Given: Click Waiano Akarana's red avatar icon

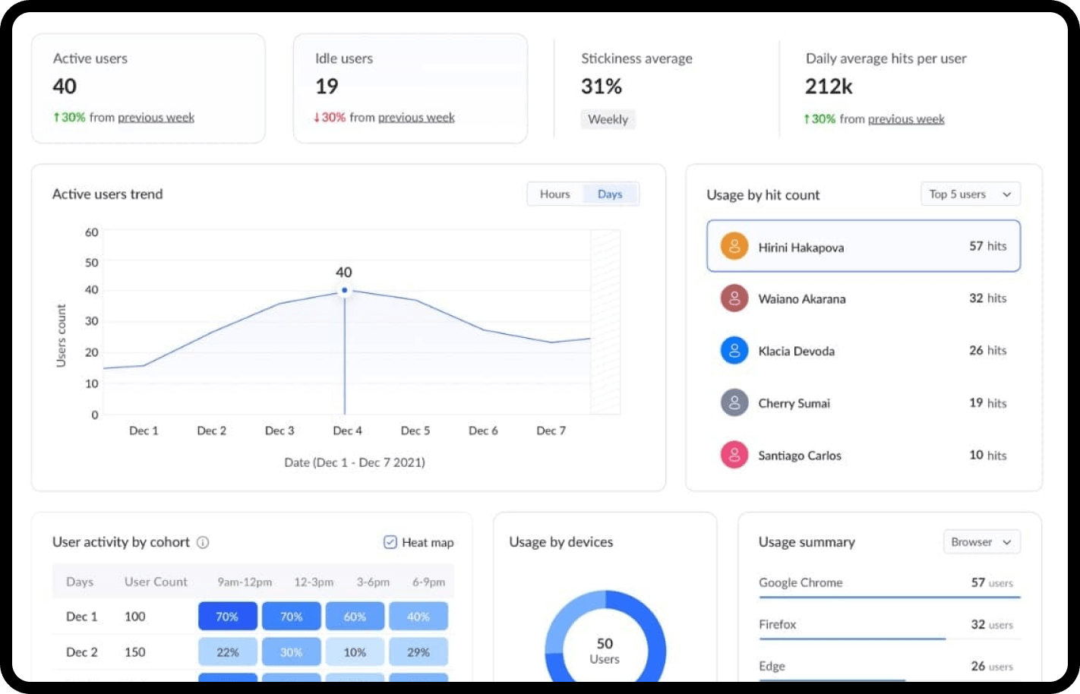Looking at the screenshot, I should [734, 298].
